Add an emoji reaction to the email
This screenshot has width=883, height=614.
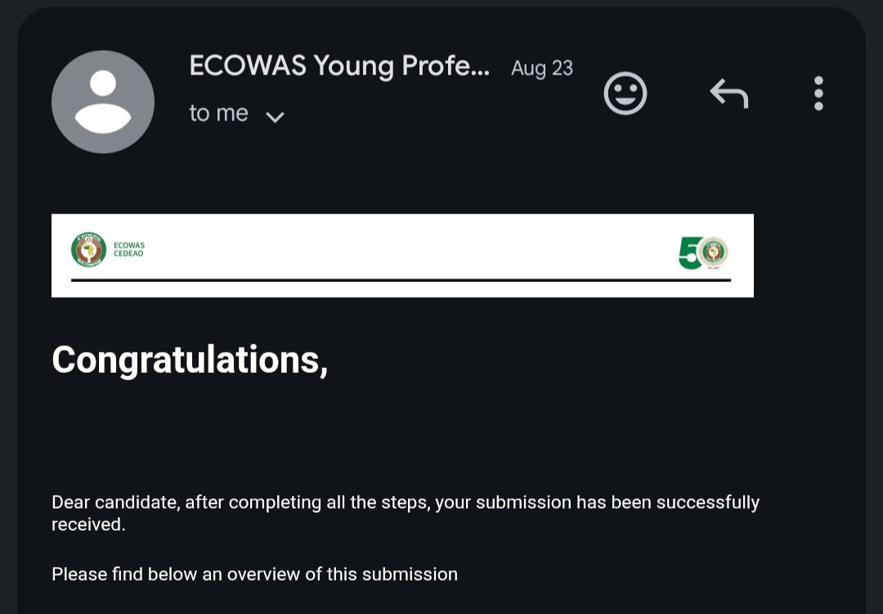pyautogui.click(x=625, y=93)
